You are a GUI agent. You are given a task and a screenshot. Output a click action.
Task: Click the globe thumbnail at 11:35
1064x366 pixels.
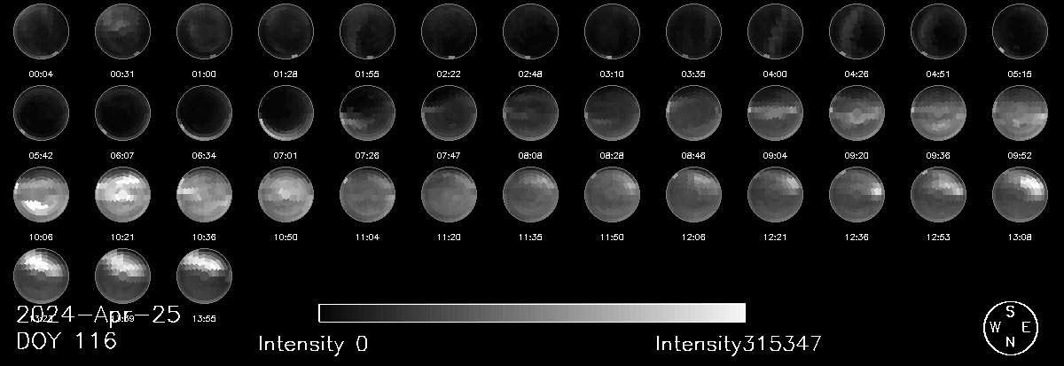530,195
